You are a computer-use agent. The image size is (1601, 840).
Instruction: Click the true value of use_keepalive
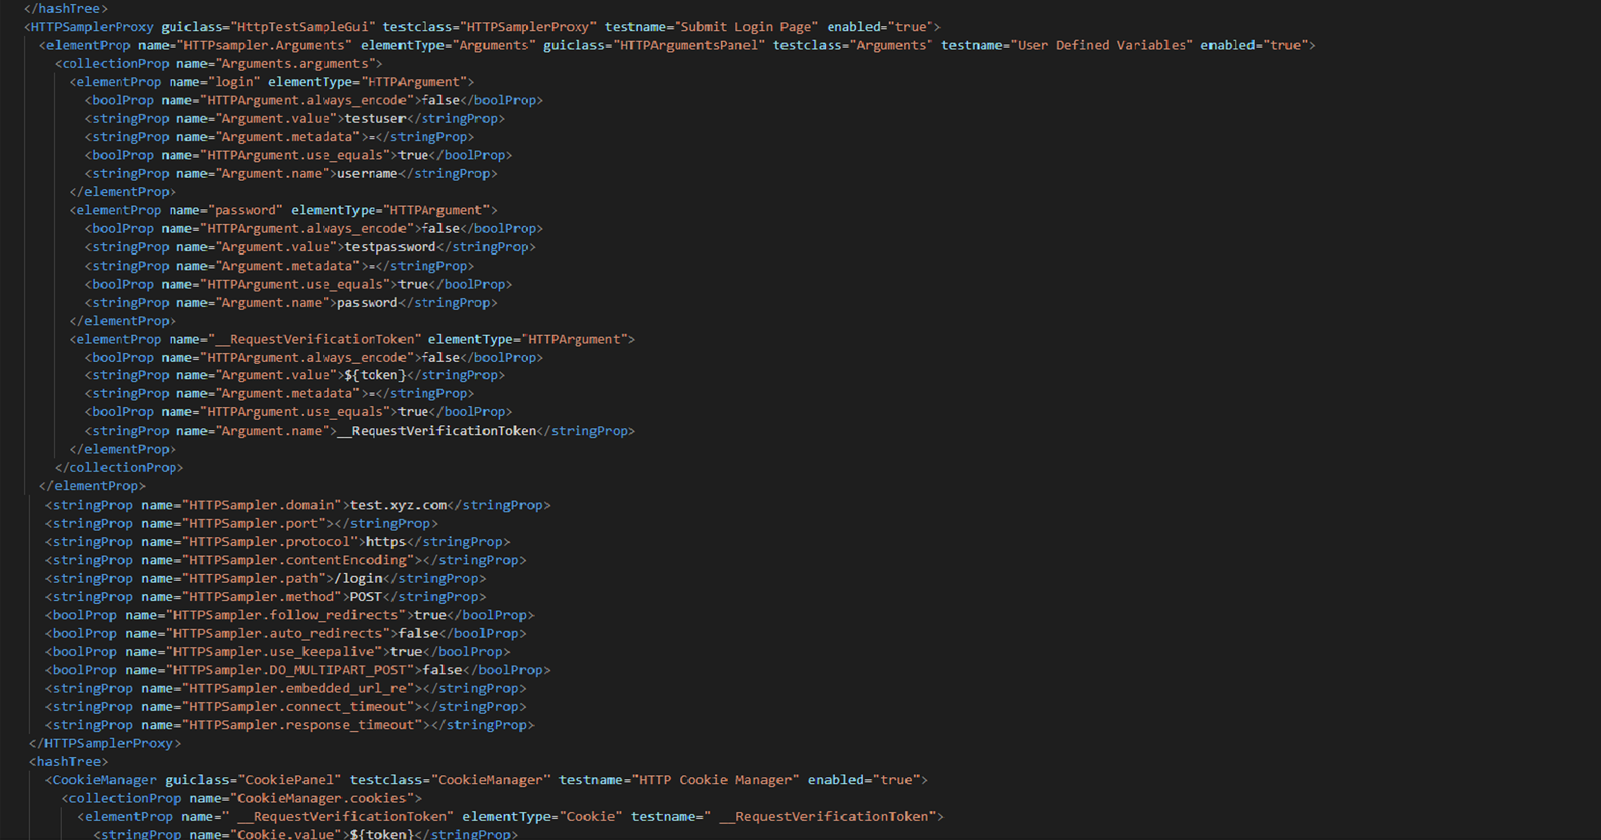(406, 652)
